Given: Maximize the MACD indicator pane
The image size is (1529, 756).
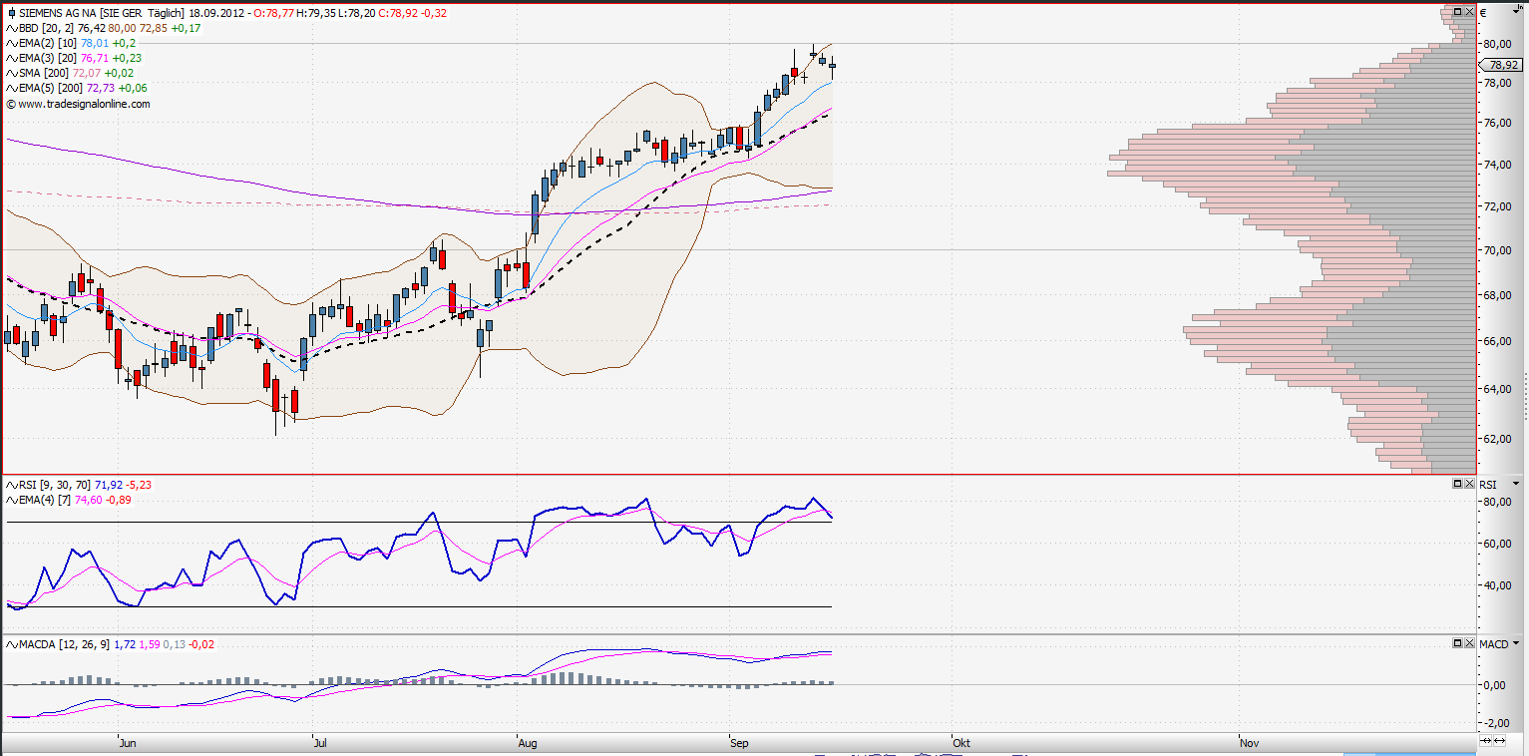Looking at the screenshot, I should pyautogui.click(x=1457, y=642).
